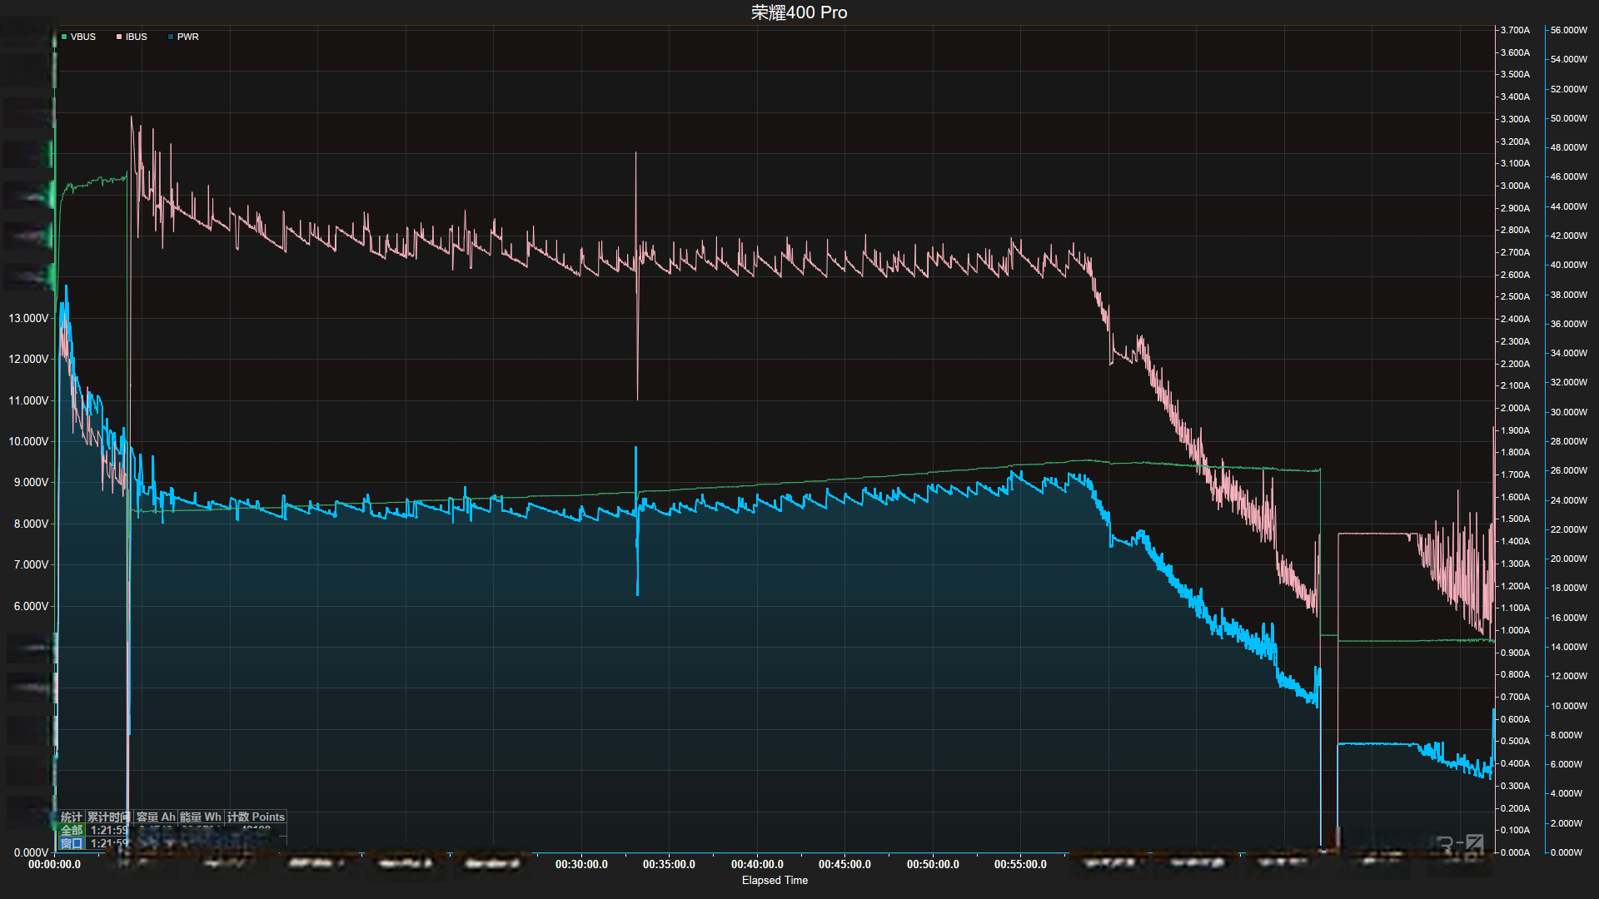Viewport: 1599px width, 899px height.
Task: Click the 30.000W power axis label
Action: pos(1569,412)
